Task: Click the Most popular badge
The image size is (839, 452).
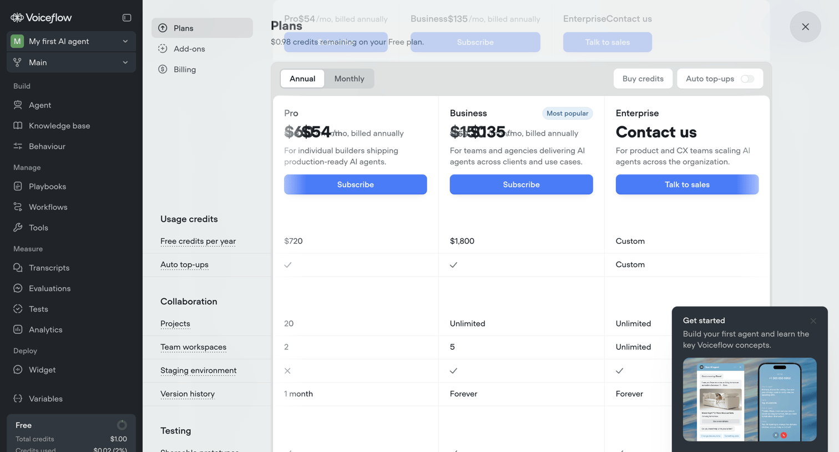Action: (567, 113)
